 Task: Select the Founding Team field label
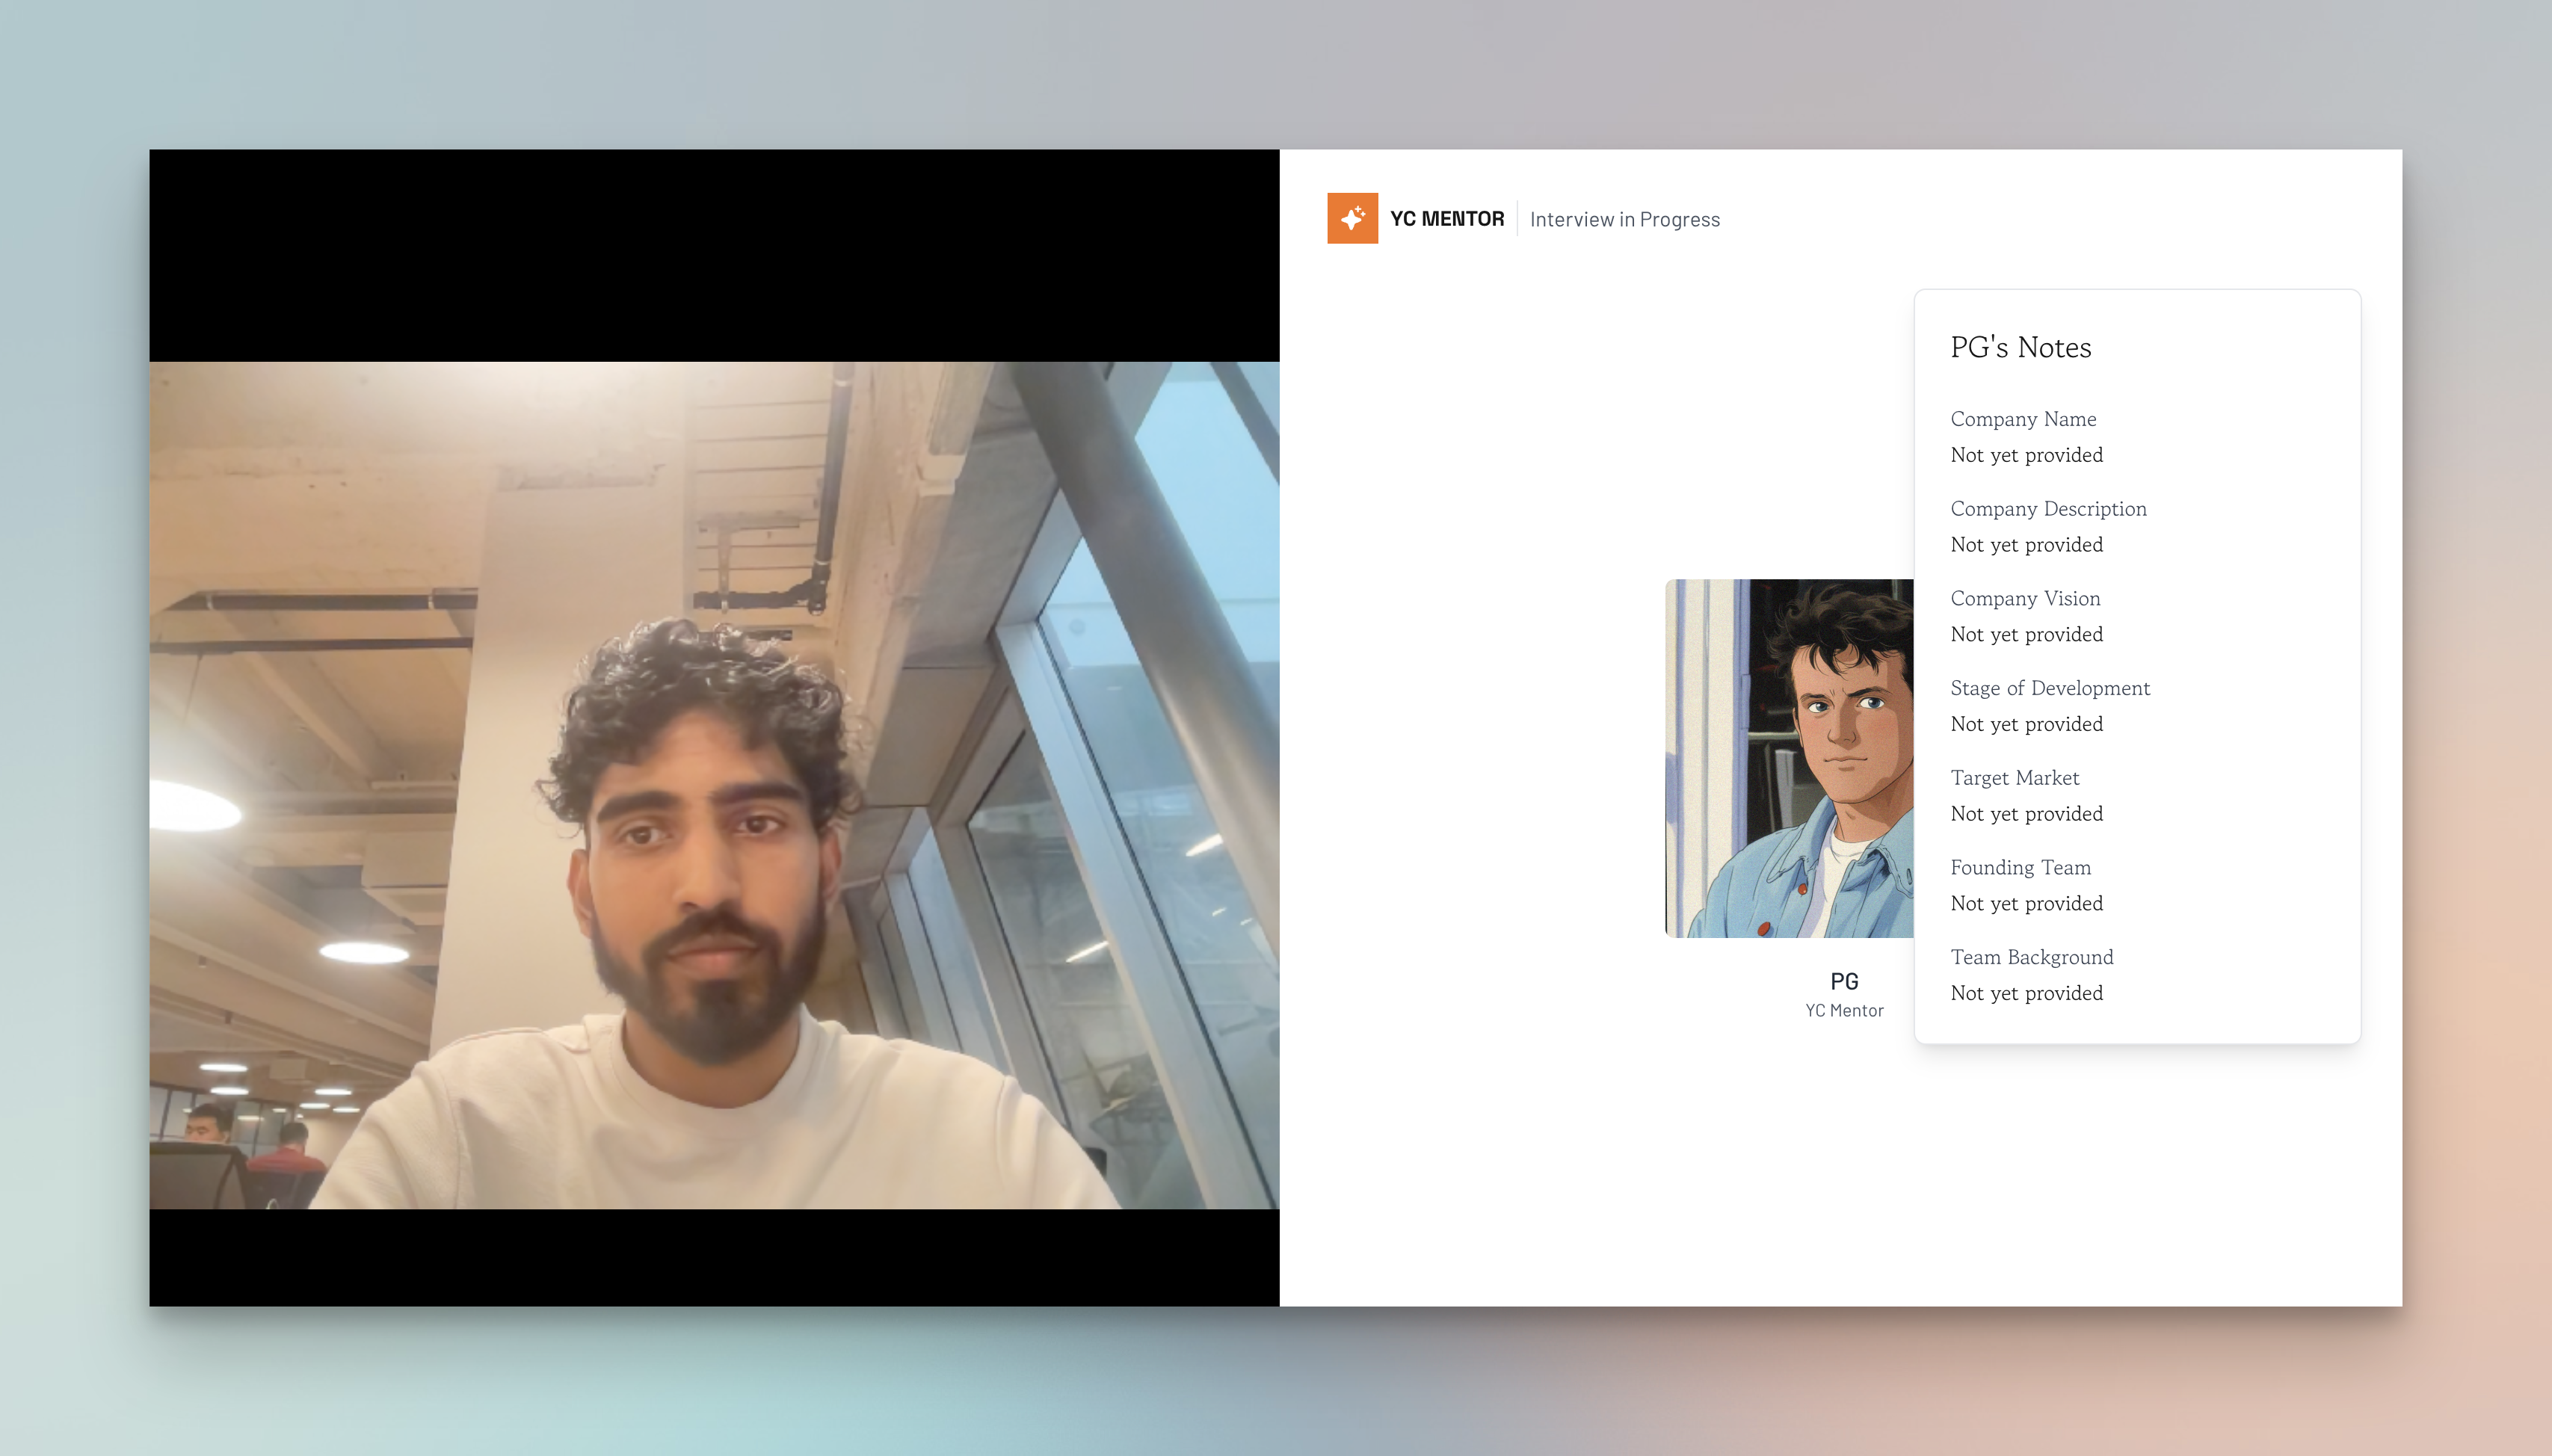tap(2020, 867)
